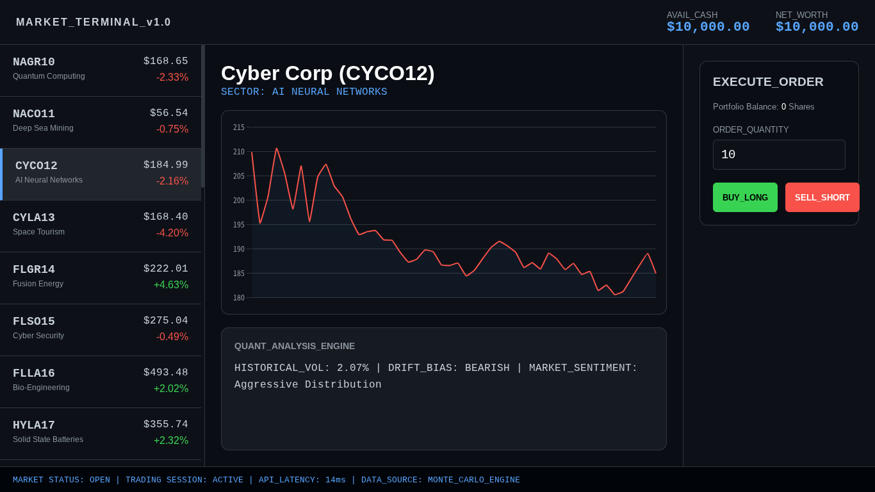Click the QUANT_ANALYSIS_ENGINE panel
This screenshot has width=875, height=492.
click(x=443, y=388)
